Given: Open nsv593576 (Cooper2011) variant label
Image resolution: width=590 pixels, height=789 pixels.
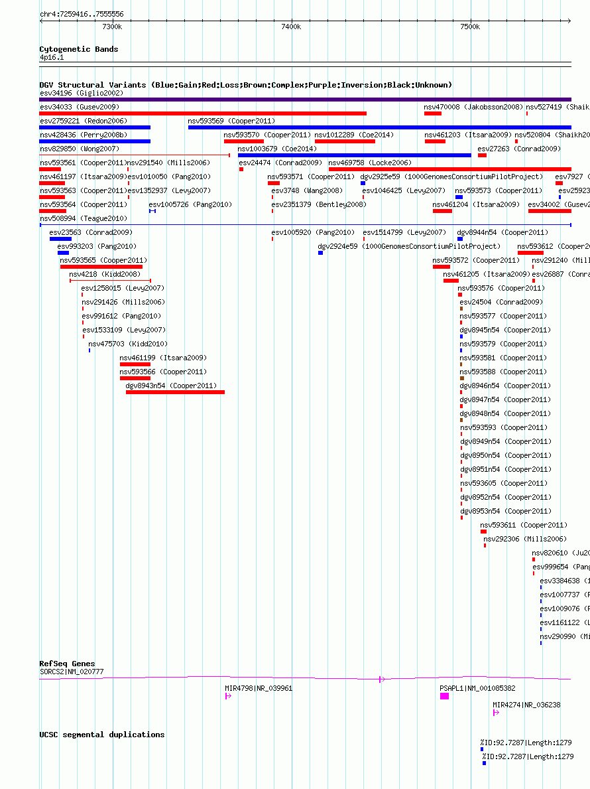Looking at the screenshot, I should [502, 289].
